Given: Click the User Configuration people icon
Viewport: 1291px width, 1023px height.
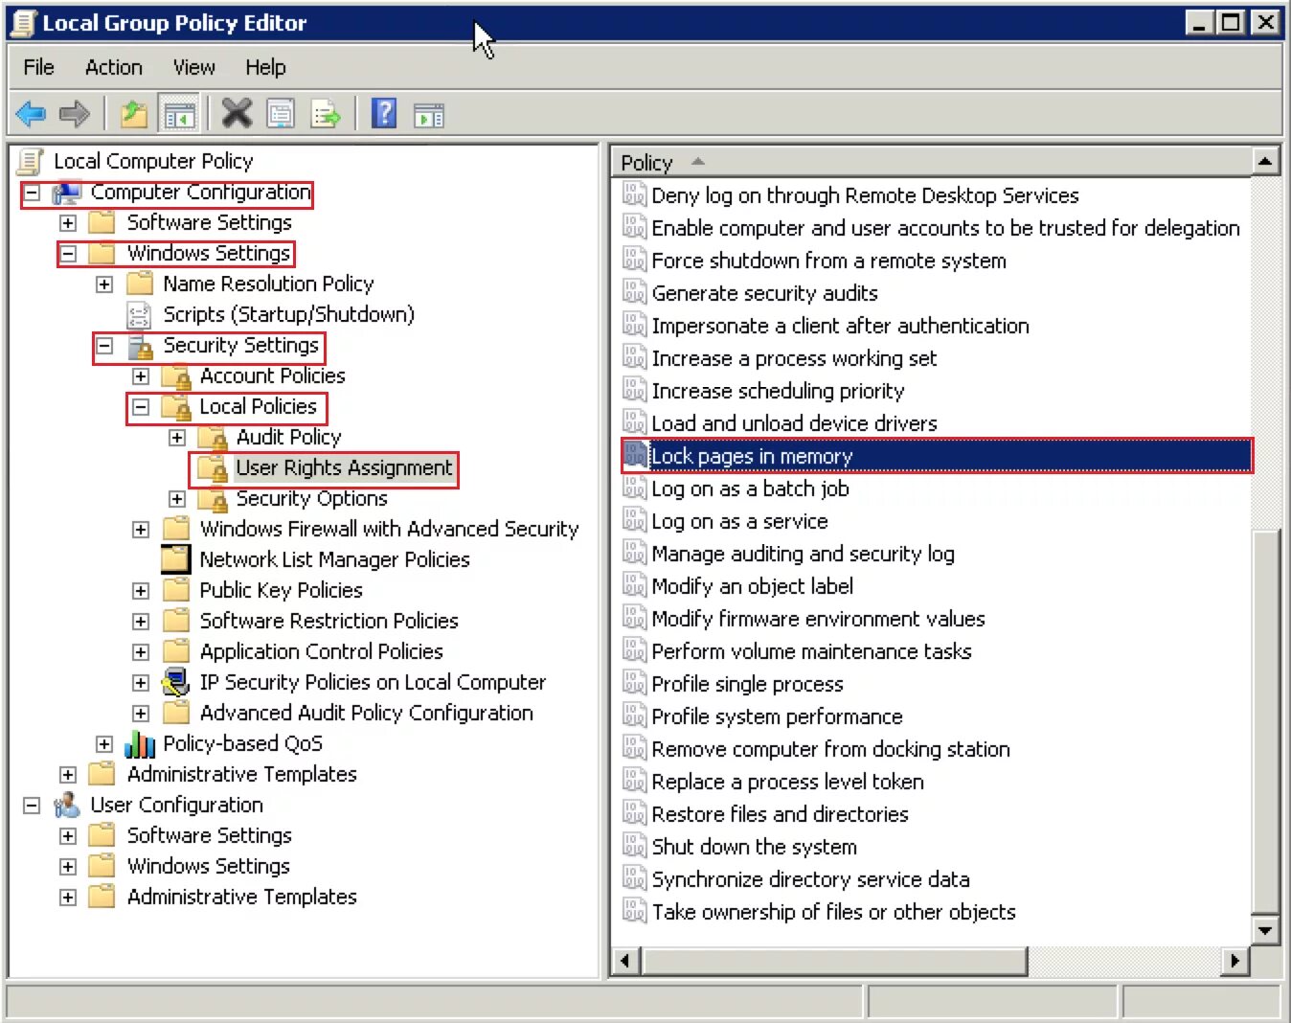Looking at the screenshot, I should 67,806.
